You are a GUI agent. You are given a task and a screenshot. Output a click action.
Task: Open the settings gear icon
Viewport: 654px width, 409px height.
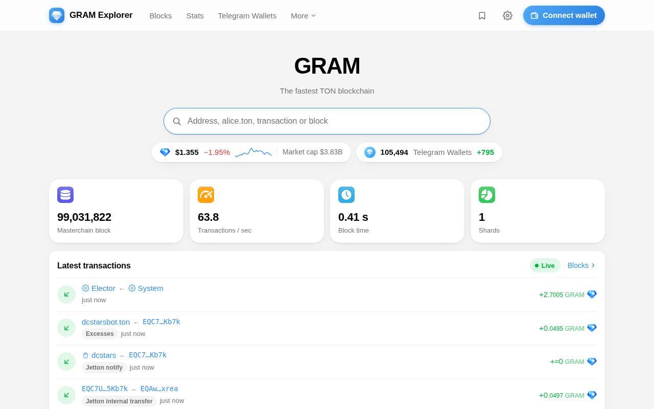click(x=507, y=15)
